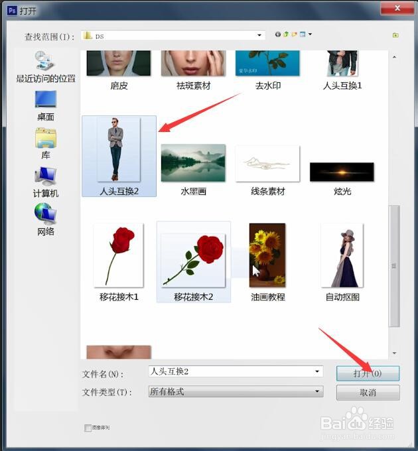Select the partially visible nose image thumbnail

tap(119, 352)
